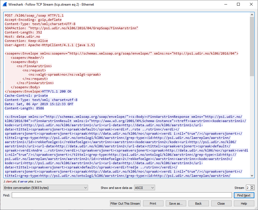The height and width of the screenshot is (210, 258).
Task: Click the Back button
Action: [x=199, y=203]
